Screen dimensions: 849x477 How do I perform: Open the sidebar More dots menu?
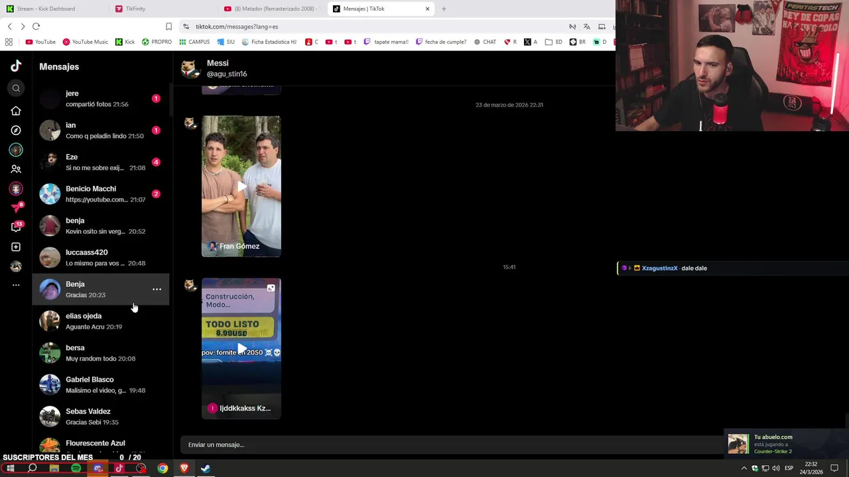[16, 285]
